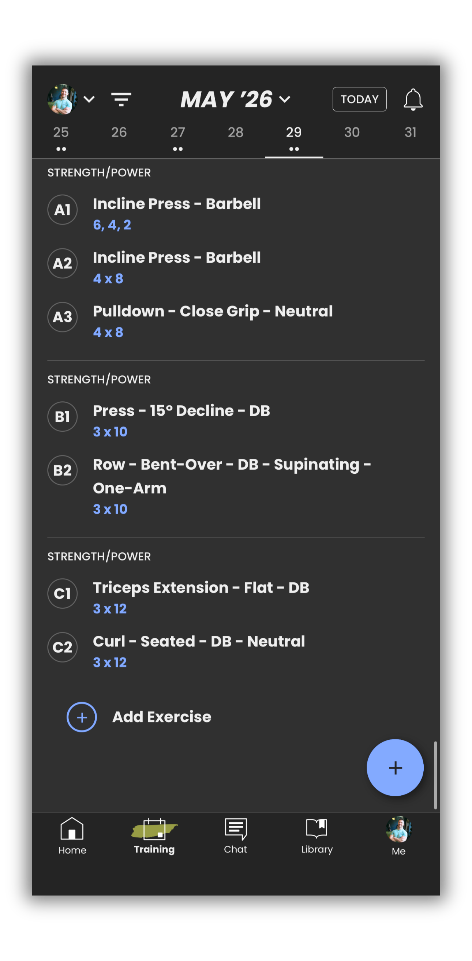Open notifications bell
Screen dimensions: 472x961
point(413,99)
